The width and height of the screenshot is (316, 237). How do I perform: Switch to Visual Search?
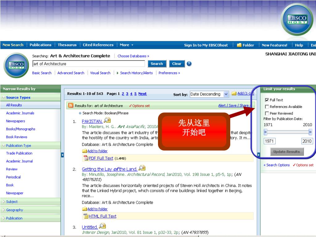(x=100, y=73)
